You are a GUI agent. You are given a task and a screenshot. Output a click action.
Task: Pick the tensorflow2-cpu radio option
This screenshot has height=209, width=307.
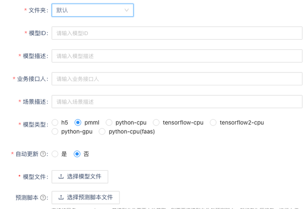213,122
